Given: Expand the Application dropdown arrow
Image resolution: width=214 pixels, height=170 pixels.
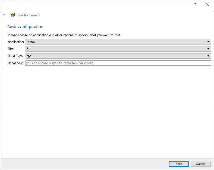Looking at the screenshot, I should click(208, 42).
